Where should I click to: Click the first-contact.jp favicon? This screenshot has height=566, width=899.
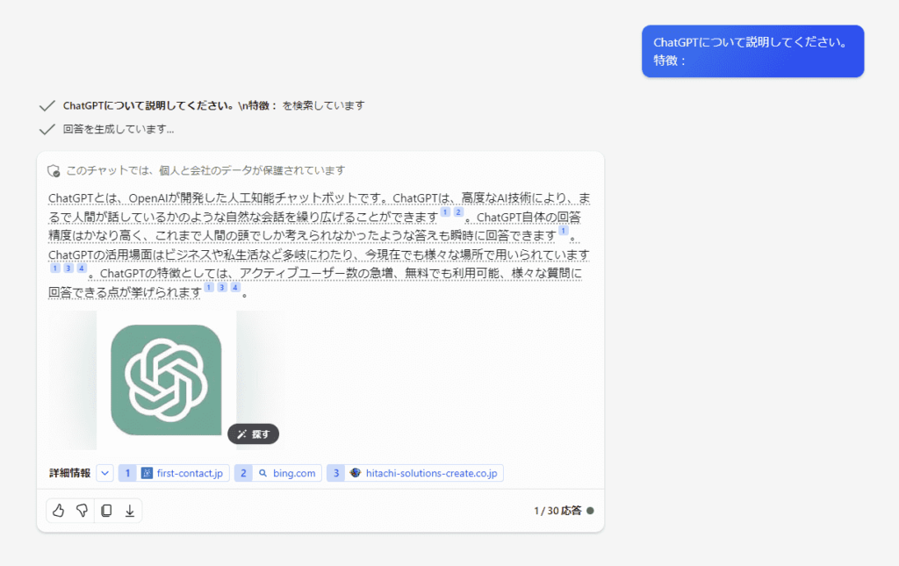147,473
